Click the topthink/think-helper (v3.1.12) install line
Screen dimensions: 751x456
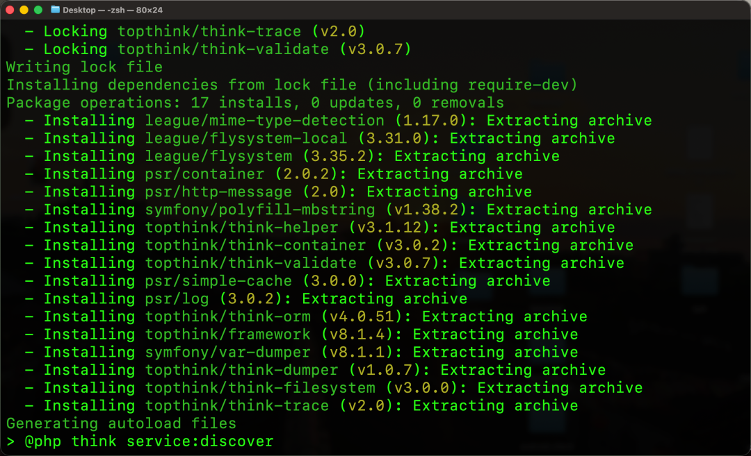click(320, 228)
